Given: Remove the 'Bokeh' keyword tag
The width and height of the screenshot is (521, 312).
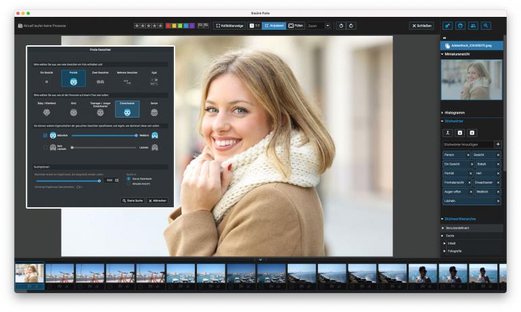Looking at the screenshot, I should (498, 164).
